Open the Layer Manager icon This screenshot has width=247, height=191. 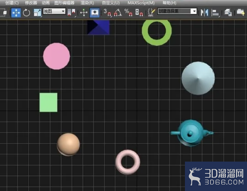click(x=228, y=12)
